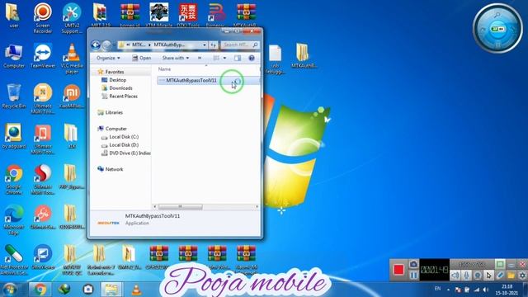
Task: Refresh the Explorer folder view
Action: click(x=213, y=45)
